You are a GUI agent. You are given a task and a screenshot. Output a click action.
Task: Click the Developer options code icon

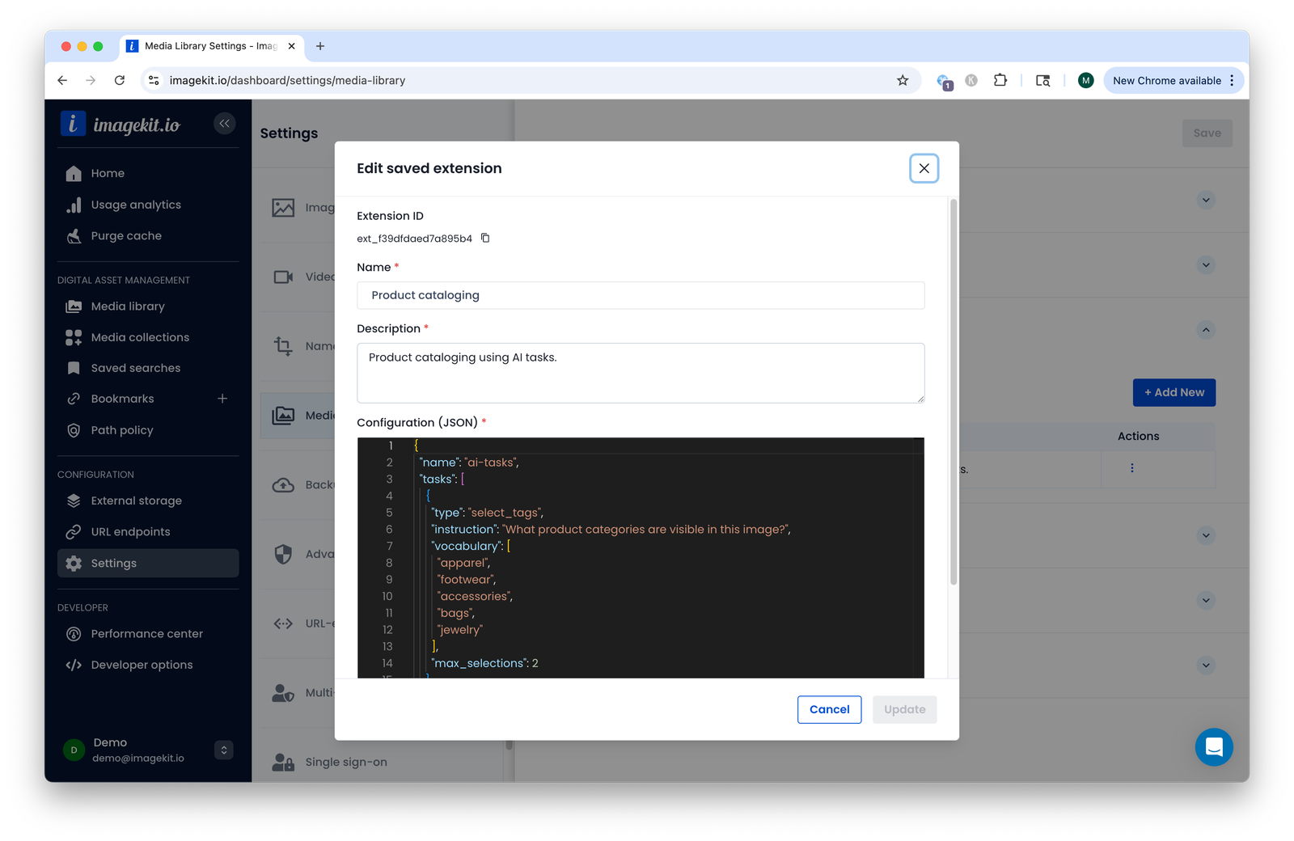click(74, 665)
